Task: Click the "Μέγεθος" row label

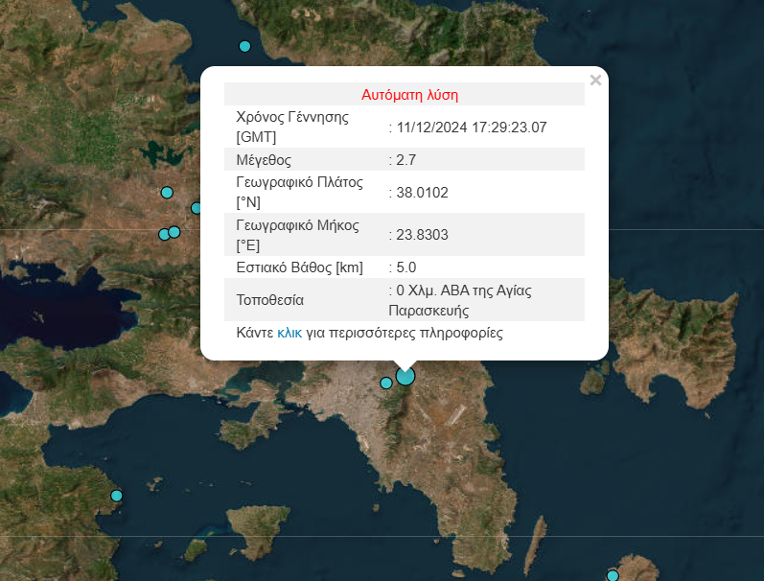Action: coord(264,159)
